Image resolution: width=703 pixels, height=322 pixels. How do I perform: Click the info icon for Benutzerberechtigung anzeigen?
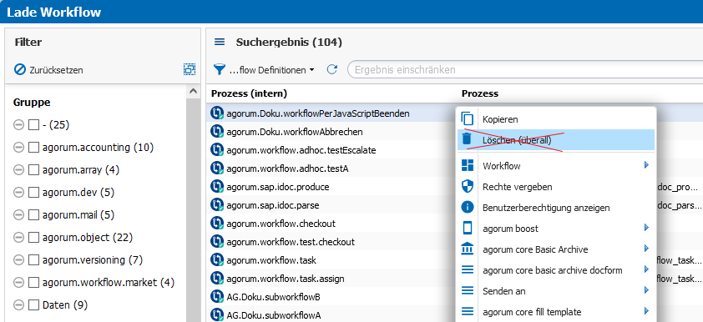[468, 208]
